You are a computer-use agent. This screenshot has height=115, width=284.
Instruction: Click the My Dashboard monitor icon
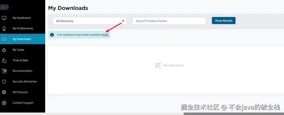(x=4, y=18)
